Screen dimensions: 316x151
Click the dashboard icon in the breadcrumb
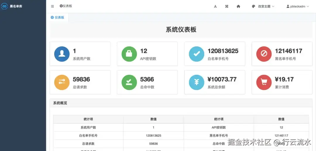61,6
